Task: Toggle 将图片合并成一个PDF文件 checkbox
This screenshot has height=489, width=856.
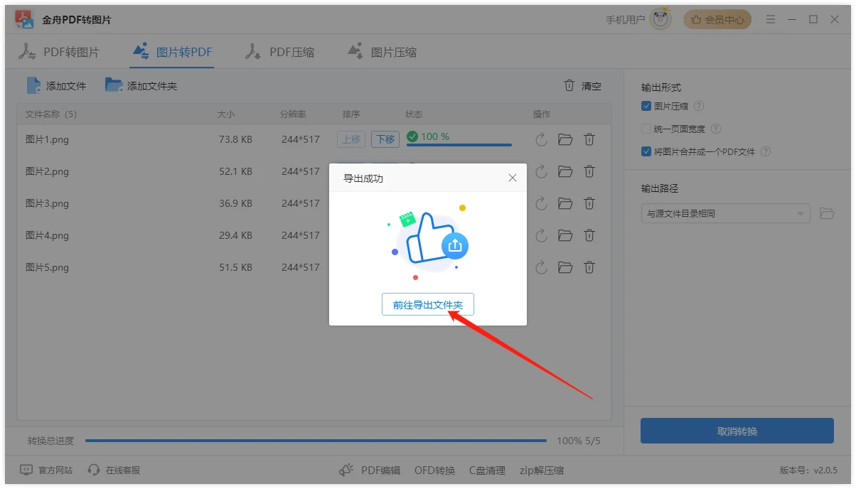Action: (x=646, y=151)
